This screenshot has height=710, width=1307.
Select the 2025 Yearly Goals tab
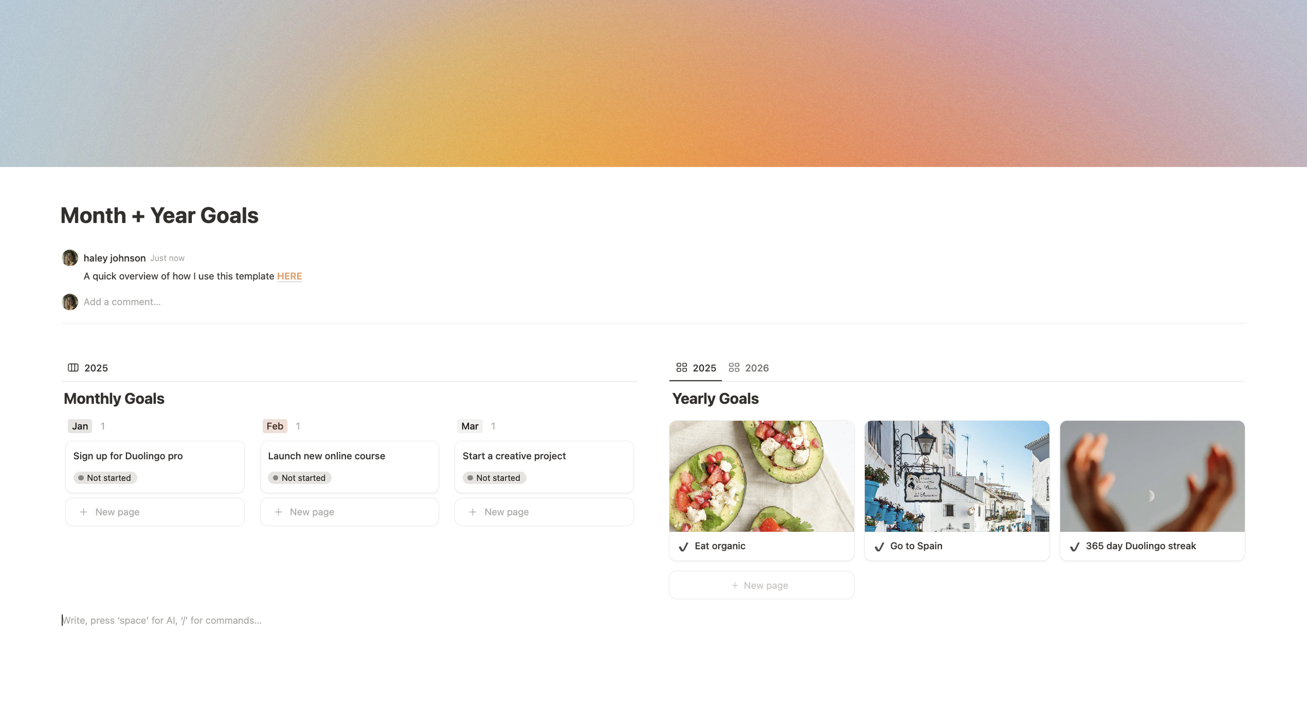pos(696,368)
